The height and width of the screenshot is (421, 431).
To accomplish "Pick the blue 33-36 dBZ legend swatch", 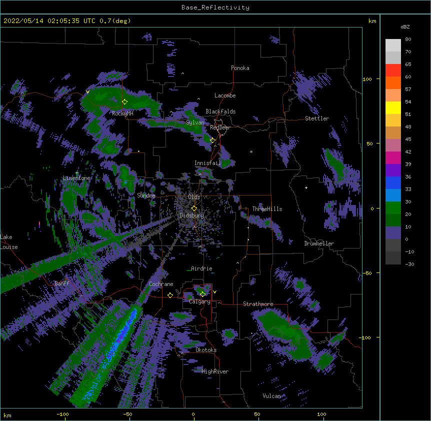I will tap(393, 182).
